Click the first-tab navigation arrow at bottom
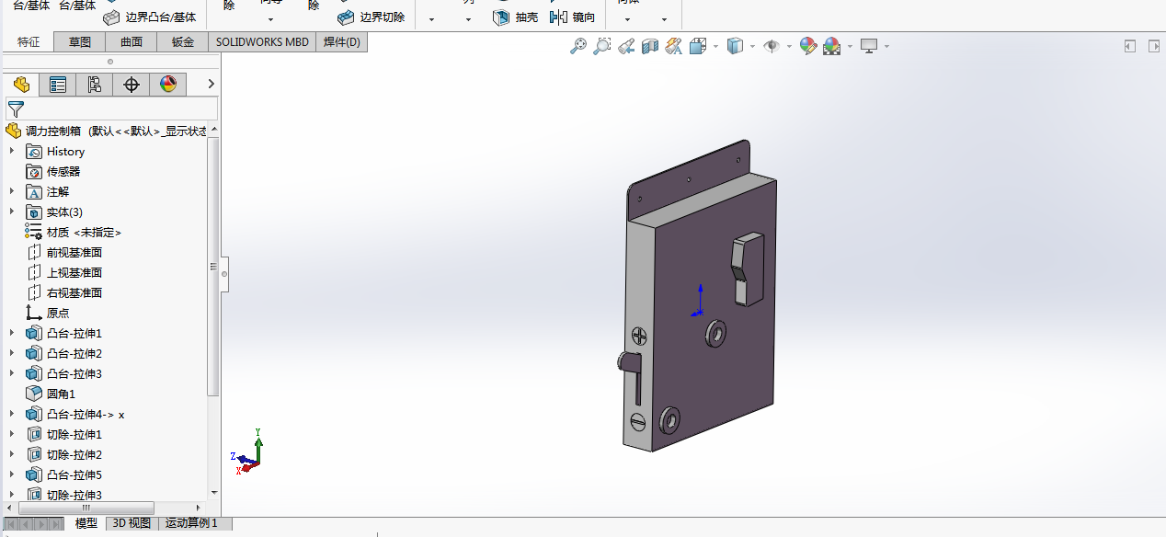1166x537 pixels. pos(11,524)
